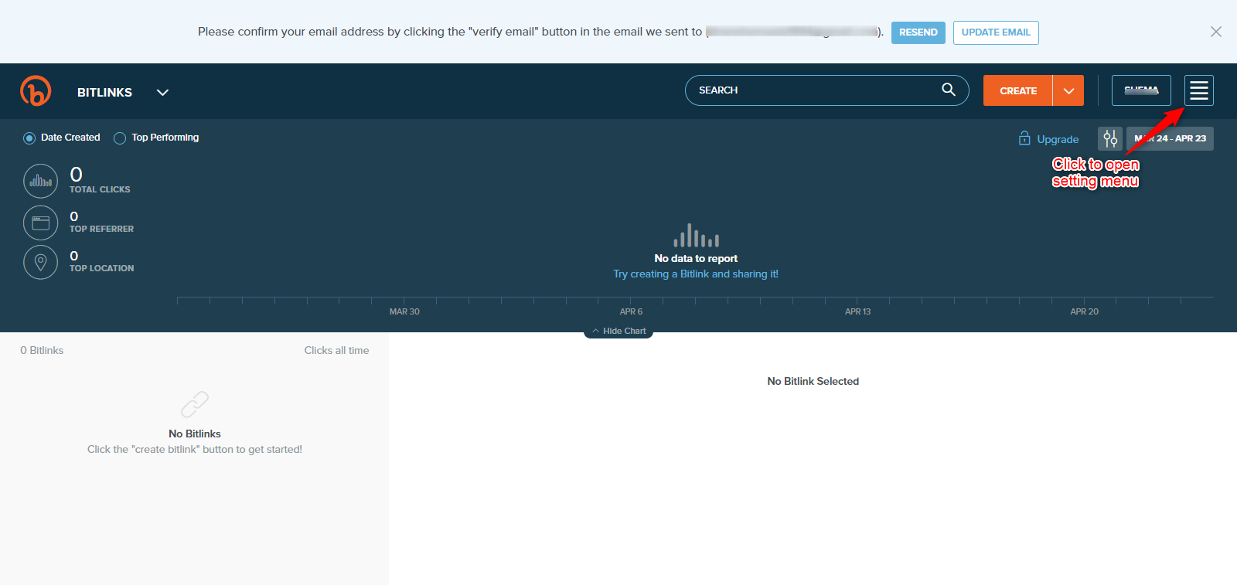1237x585 pixels.
Task: Click the 'No Bitlinks' heading
Action: [x=195, y=434]
